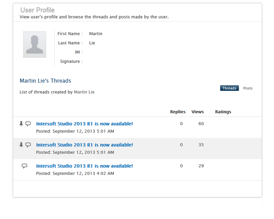Click the views count 35
The height and width of the screenshot is (219, 274).
point(201,145)
